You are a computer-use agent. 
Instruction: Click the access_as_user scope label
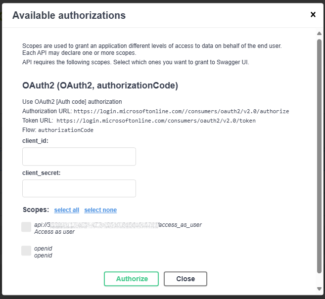click(x=118, y=225)
